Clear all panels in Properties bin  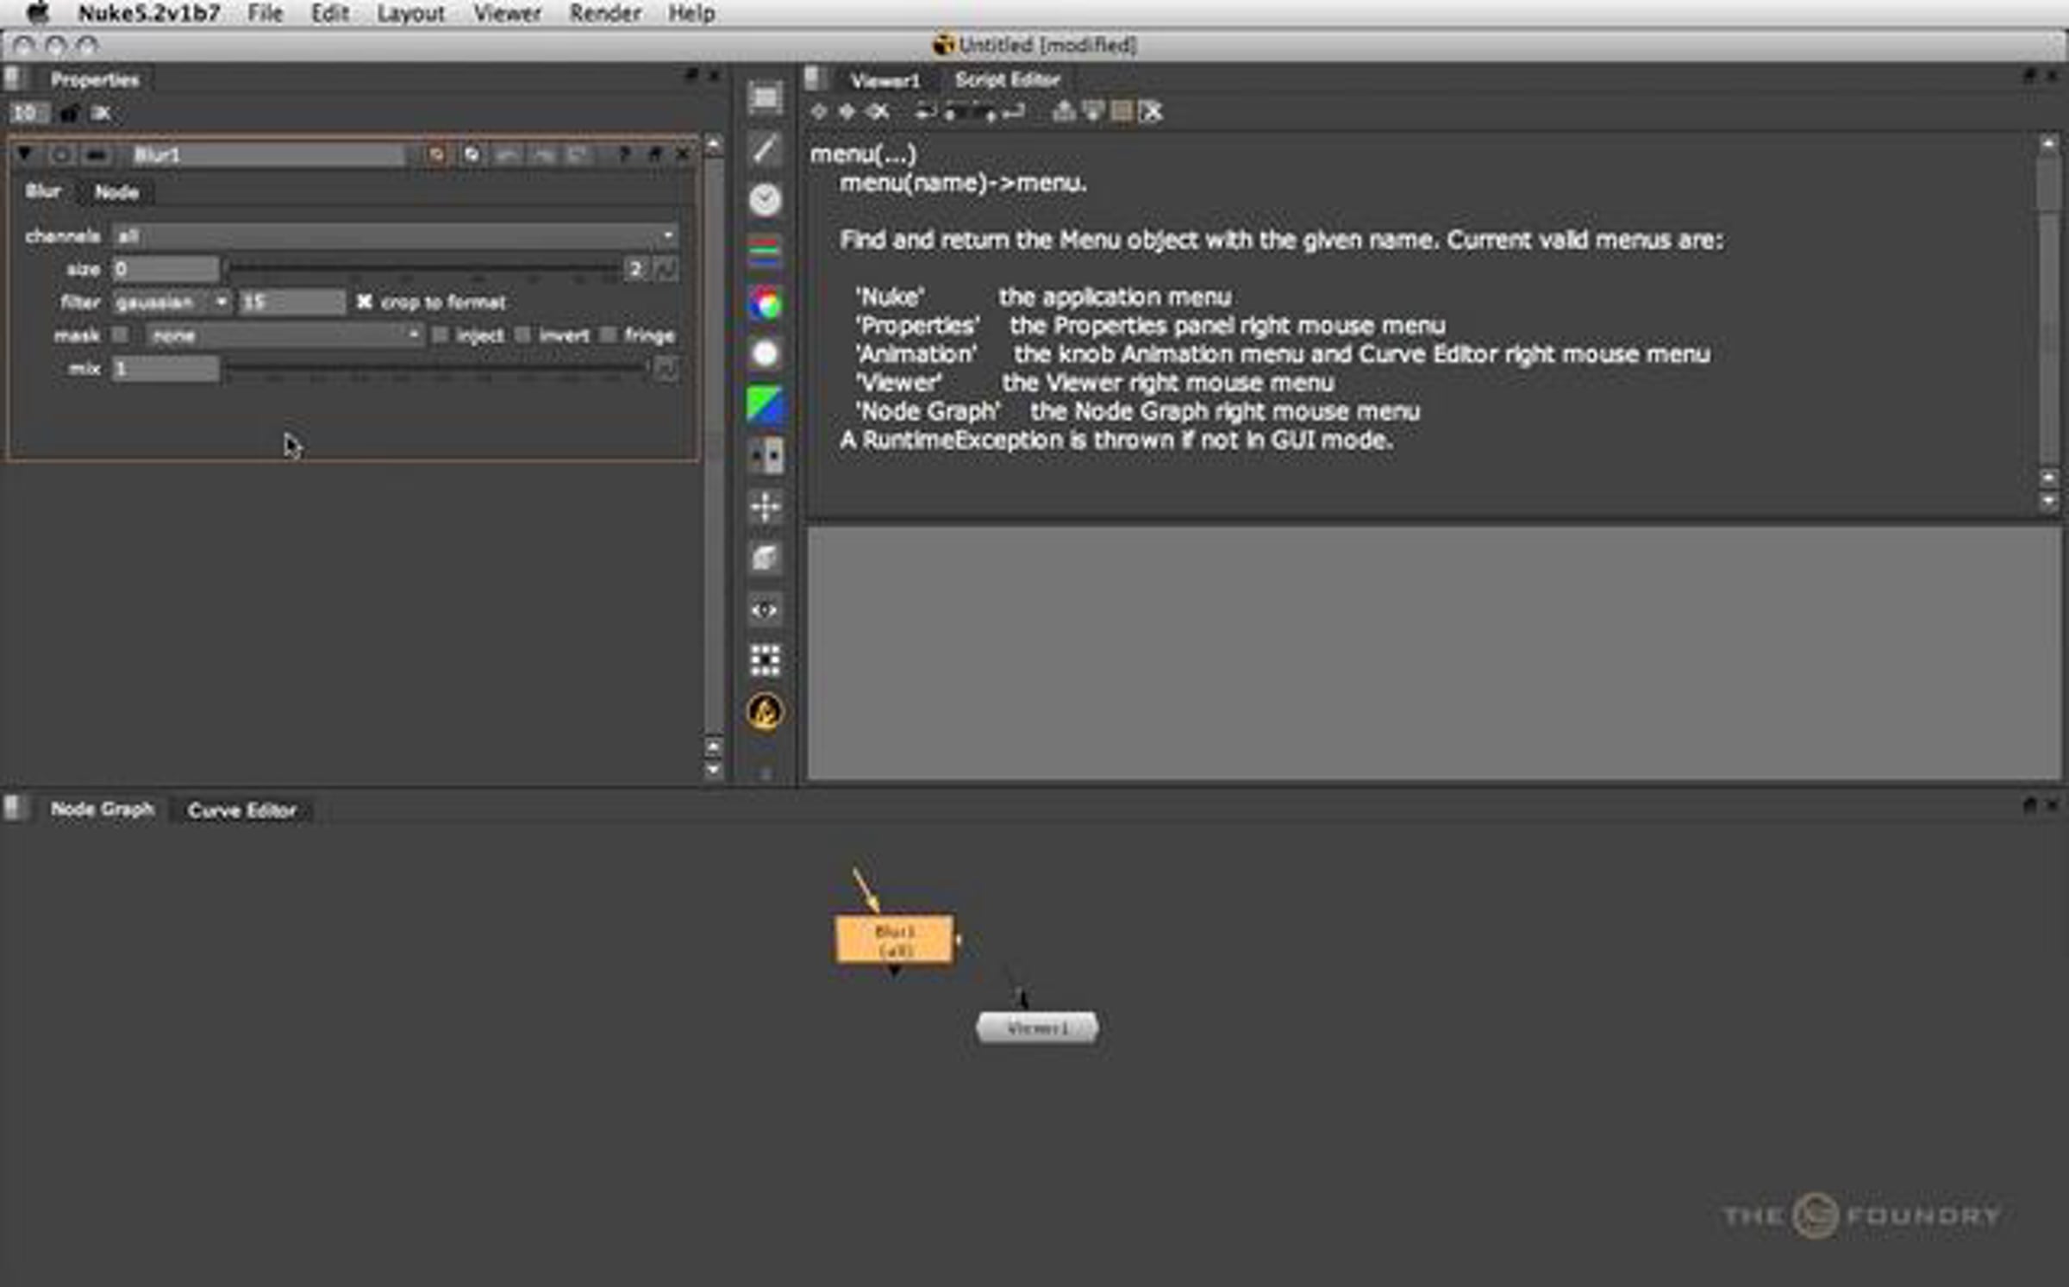coord(101,113)
